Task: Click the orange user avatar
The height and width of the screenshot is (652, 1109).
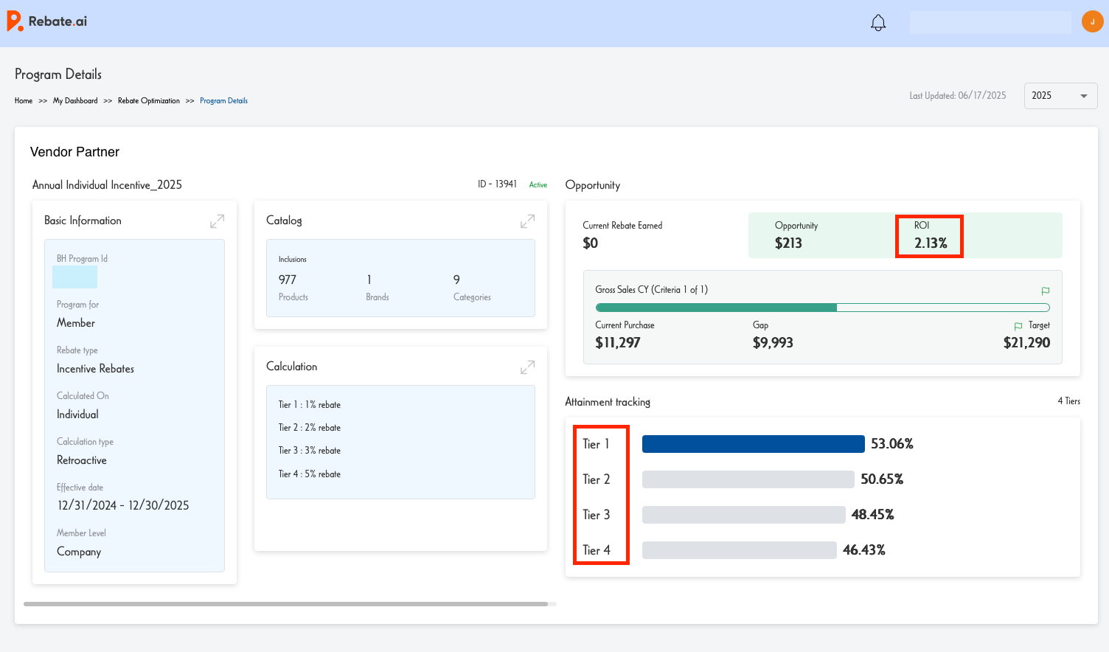Action: coord(1092,22)
